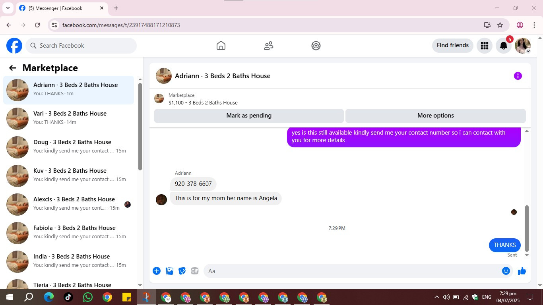
Task: Open Microsoft Edge from the taskbar
Action: tap(49, 297)
